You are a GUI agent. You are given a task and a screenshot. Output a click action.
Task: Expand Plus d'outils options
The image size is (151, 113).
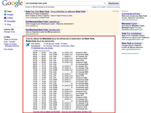[8, 49]
